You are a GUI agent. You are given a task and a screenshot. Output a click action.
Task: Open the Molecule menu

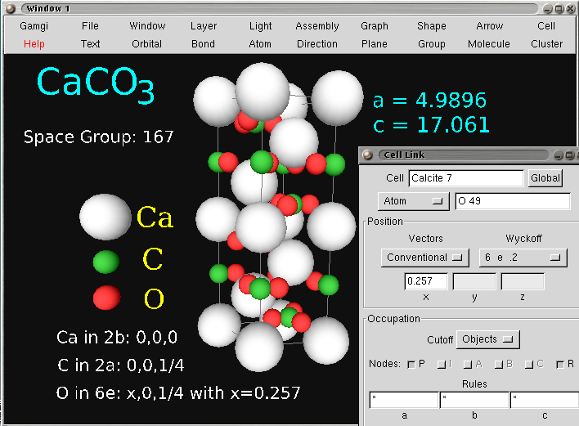[x=489, y=44]
